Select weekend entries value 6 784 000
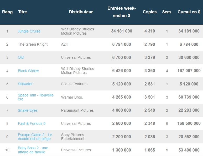This screenshot has width=203, height=156. 122,45
